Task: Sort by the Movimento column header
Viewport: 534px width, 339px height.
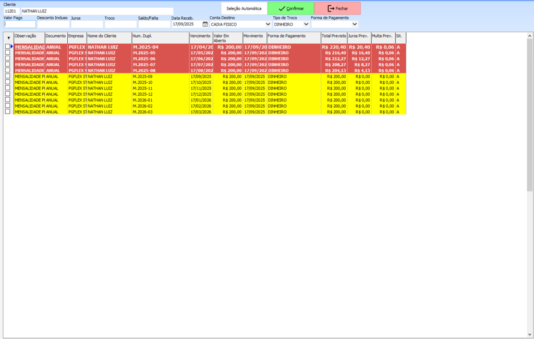Action: [254, 38]
